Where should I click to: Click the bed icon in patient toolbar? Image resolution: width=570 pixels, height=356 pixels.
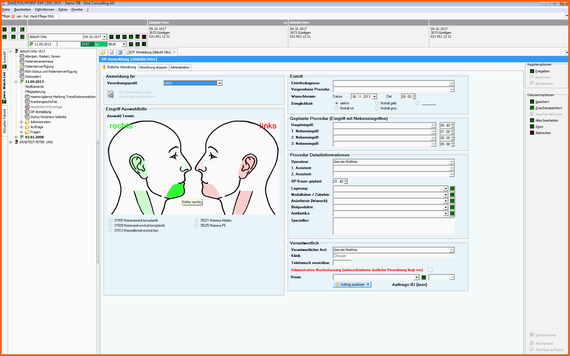pyautogui.click(x=137, y=37)
